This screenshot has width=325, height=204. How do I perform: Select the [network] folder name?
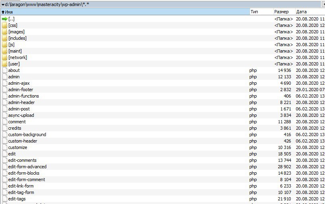tap(18, 57)
